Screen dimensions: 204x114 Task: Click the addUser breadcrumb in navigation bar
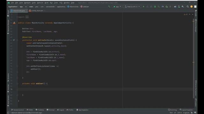pyautogui.click(x=84, y=7)
